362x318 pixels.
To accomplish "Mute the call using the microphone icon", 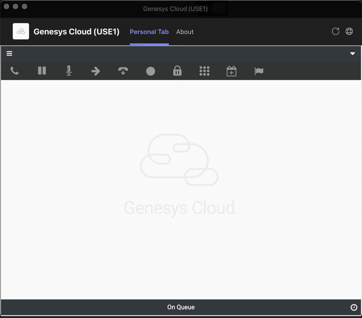I will click(x=68, y=71).
